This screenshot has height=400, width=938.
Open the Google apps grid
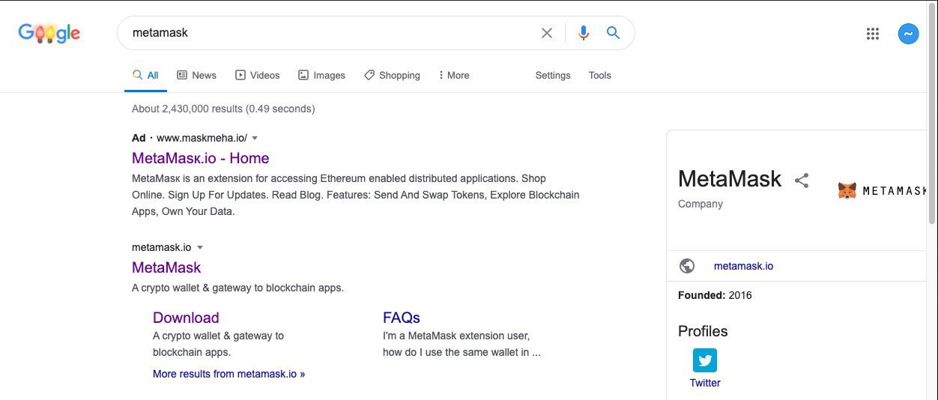[x=872, y=34]
